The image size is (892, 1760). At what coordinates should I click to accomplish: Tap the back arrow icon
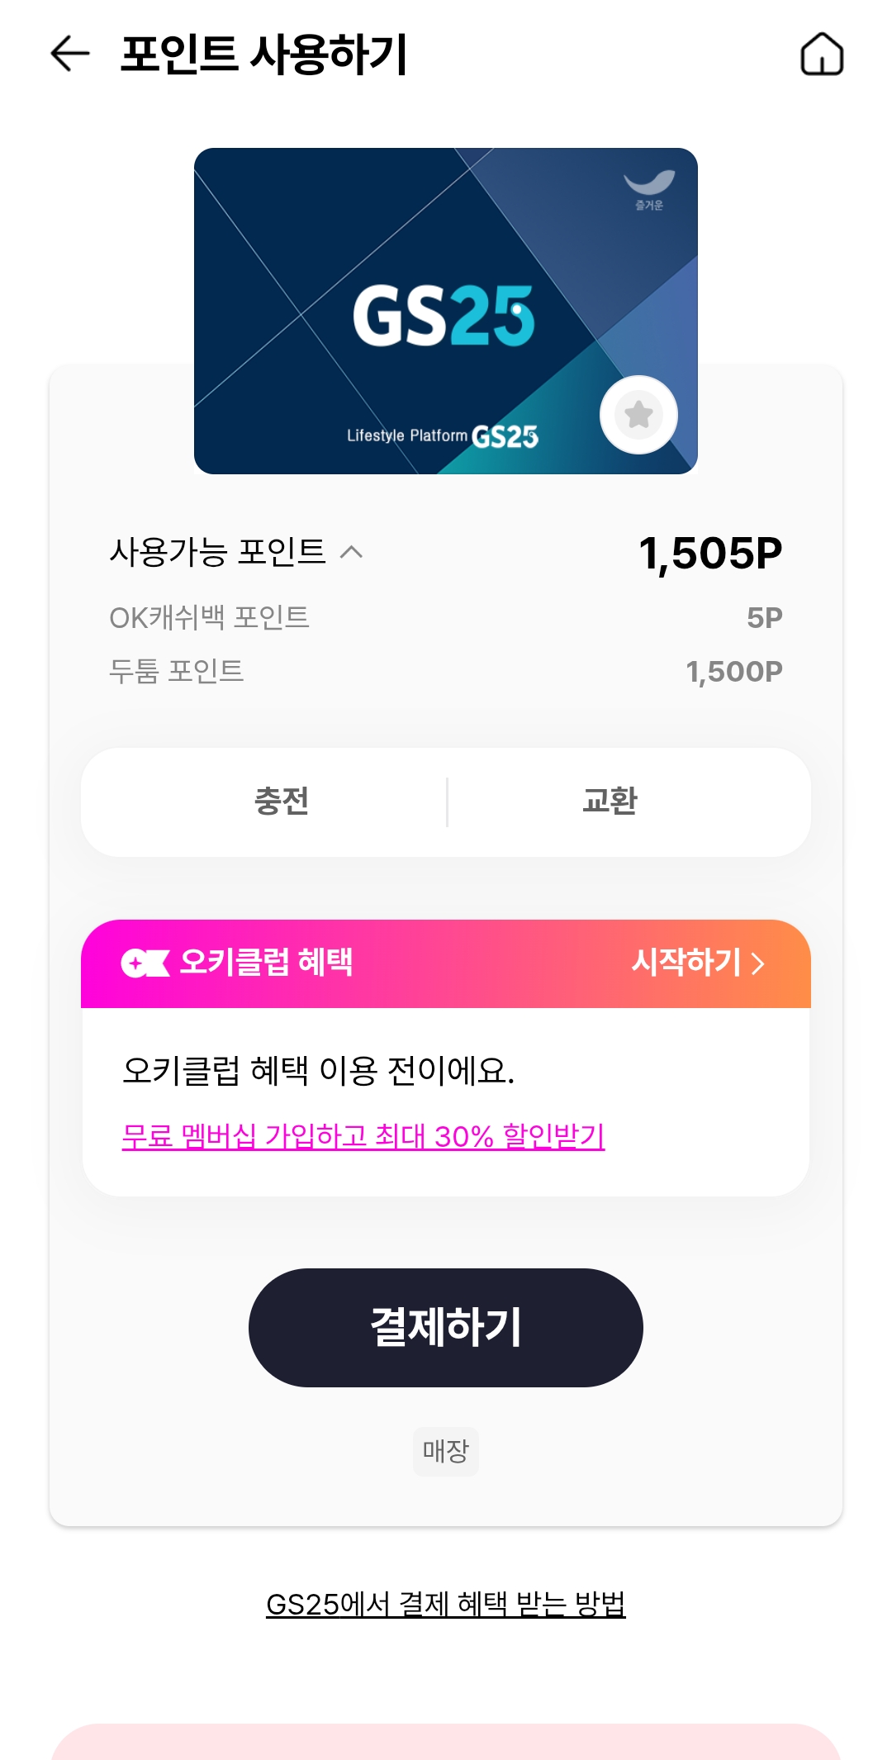70,55
